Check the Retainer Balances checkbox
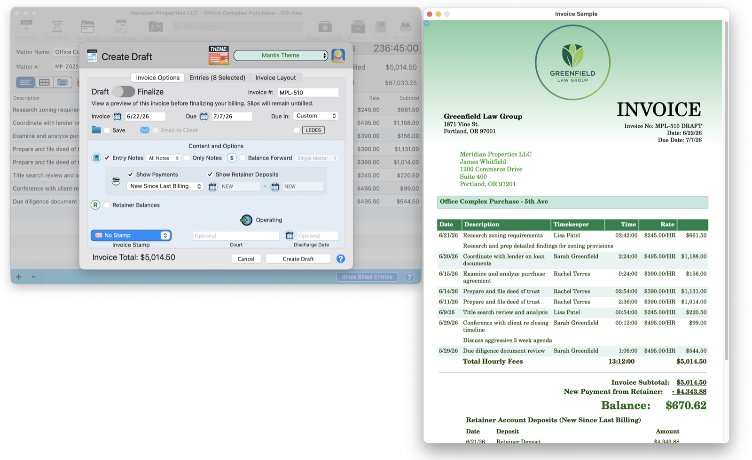Viewport: 752px width, 460px height. (107, 205)
